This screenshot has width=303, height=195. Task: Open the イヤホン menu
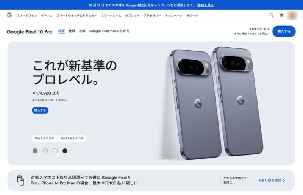click(47, 16)
